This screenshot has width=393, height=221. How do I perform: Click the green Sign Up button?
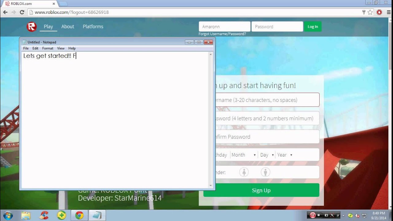(261, 190)
